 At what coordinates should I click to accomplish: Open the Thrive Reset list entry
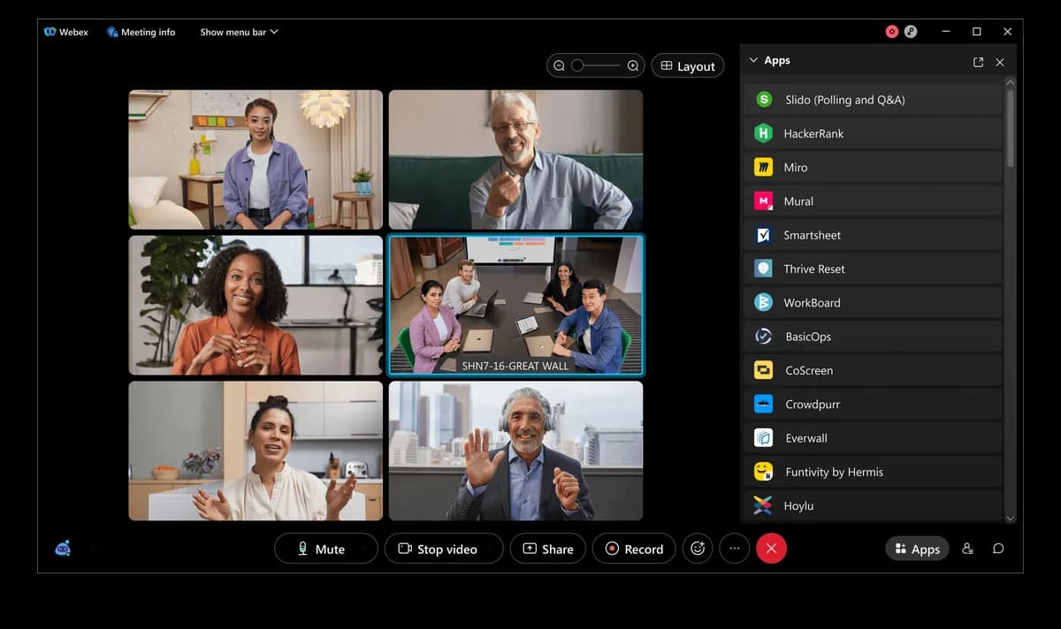(x=873, y=269)
